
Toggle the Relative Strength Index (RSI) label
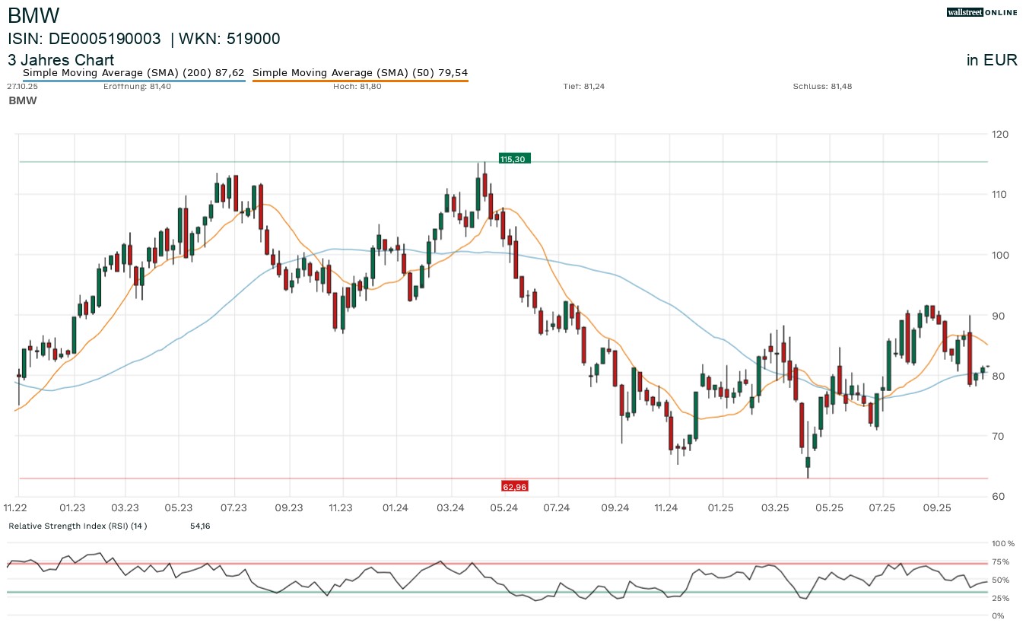(77, 526)
